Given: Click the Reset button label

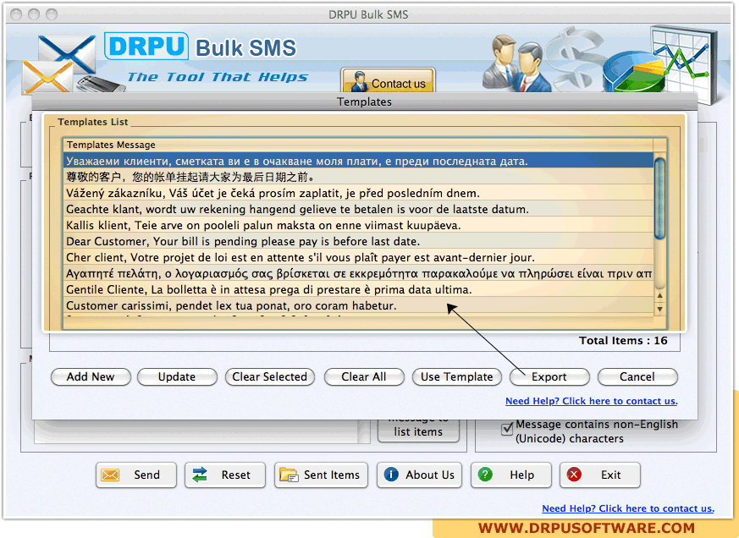Looking at the screenshot, I should click(235, 475).
